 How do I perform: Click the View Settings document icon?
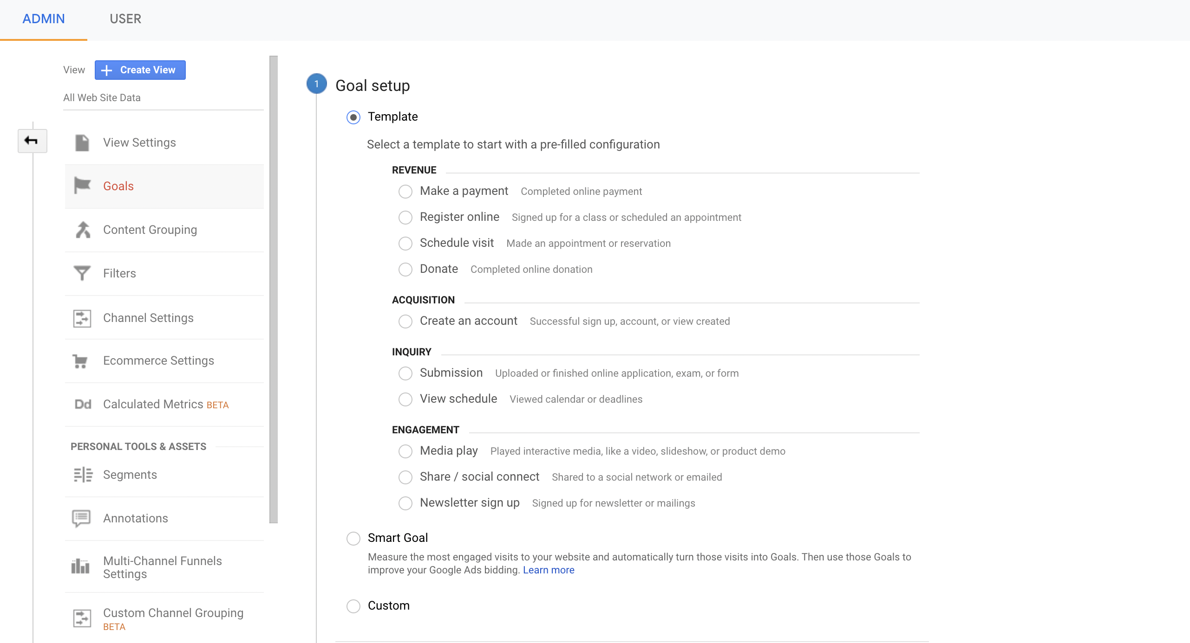coord(82,142)
